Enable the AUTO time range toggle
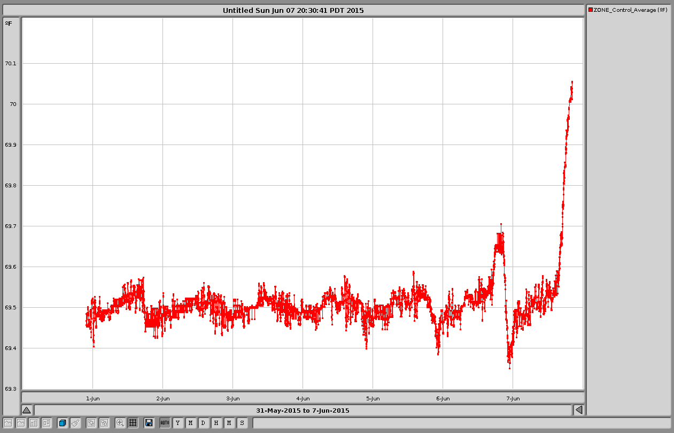This screenshot has width=674, height=433. click(x=165, y=423)
